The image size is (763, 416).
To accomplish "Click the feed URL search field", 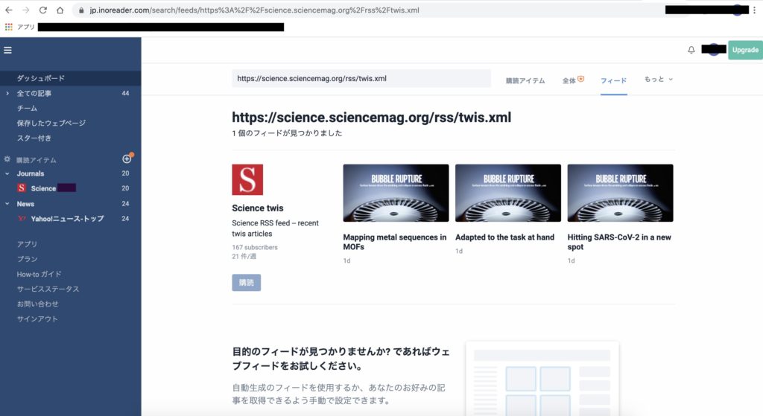I will 361,78.
